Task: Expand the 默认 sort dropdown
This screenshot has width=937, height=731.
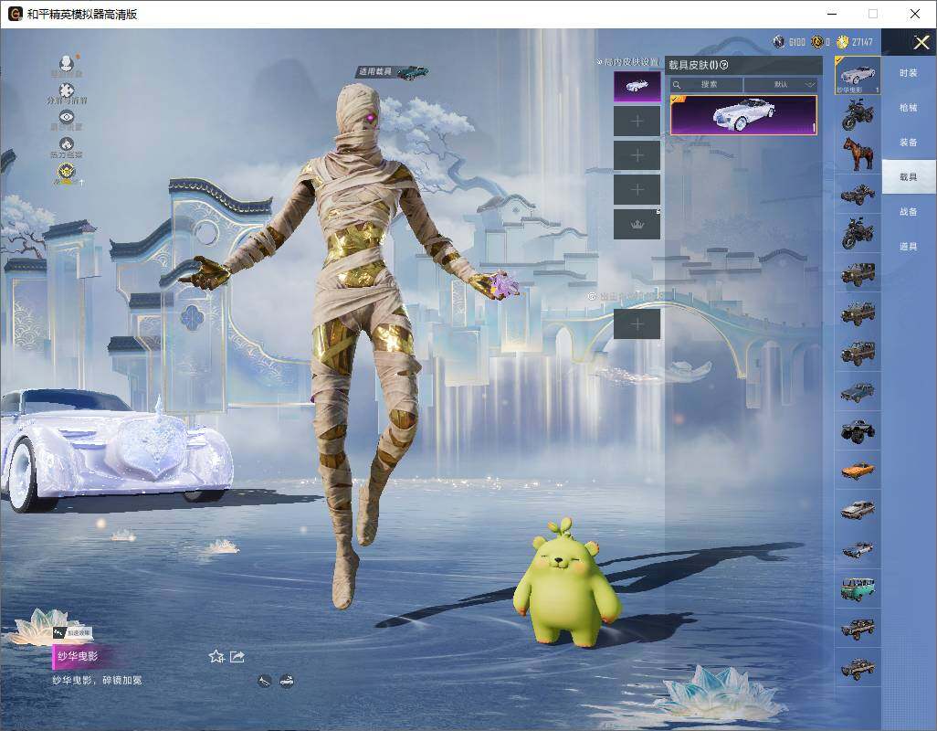Action: 781,84
